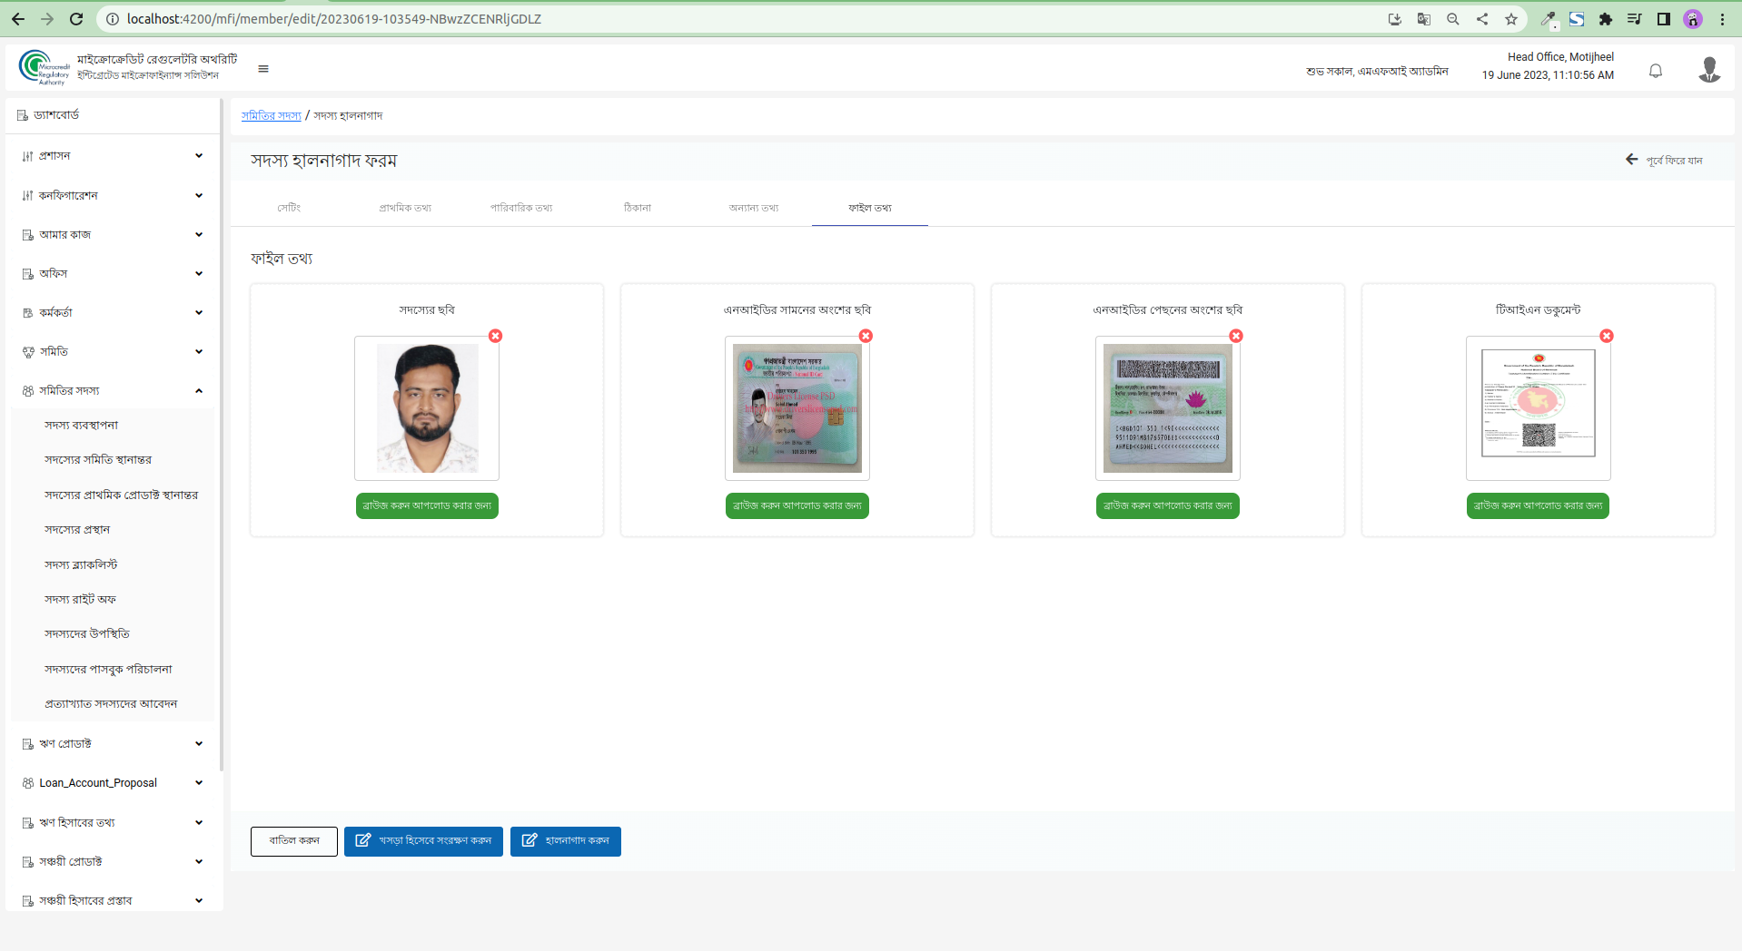Click the back arrow icon beside পূর্বে ফিরে যান
The height and width of the screenshot is (951, 1742).
pyautogui.click(x=1632, y=160)
